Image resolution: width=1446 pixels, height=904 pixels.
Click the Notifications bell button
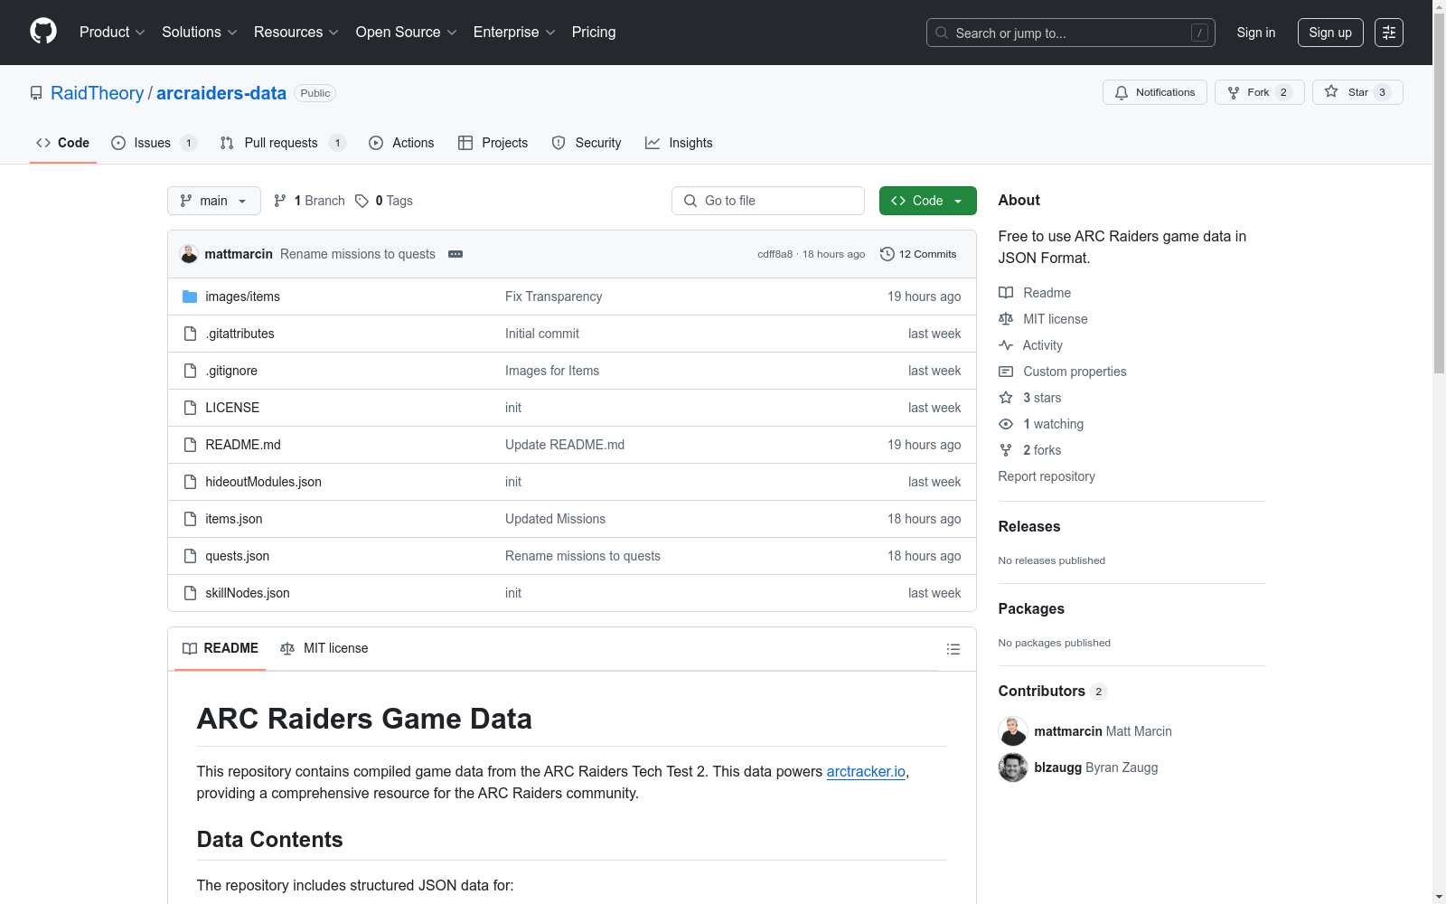pos(1154,92)
